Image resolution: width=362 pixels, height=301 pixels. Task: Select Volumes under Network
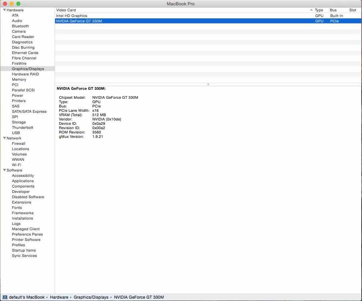coord(19,154)
